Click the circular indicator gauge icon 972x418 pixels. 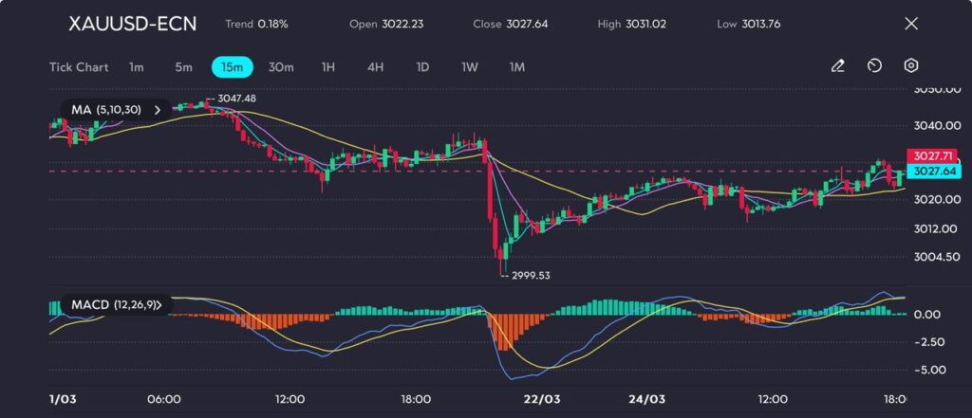tap(874, 66)
